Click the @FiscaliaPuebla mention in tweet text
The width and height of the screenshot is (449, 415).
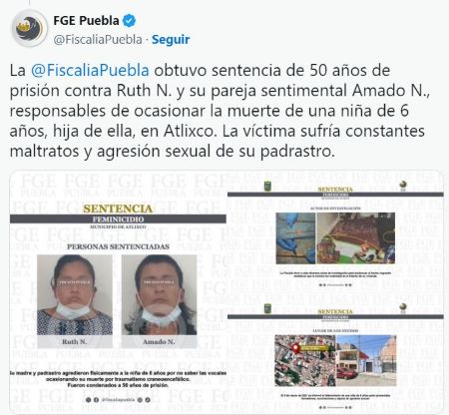point(90,71)
